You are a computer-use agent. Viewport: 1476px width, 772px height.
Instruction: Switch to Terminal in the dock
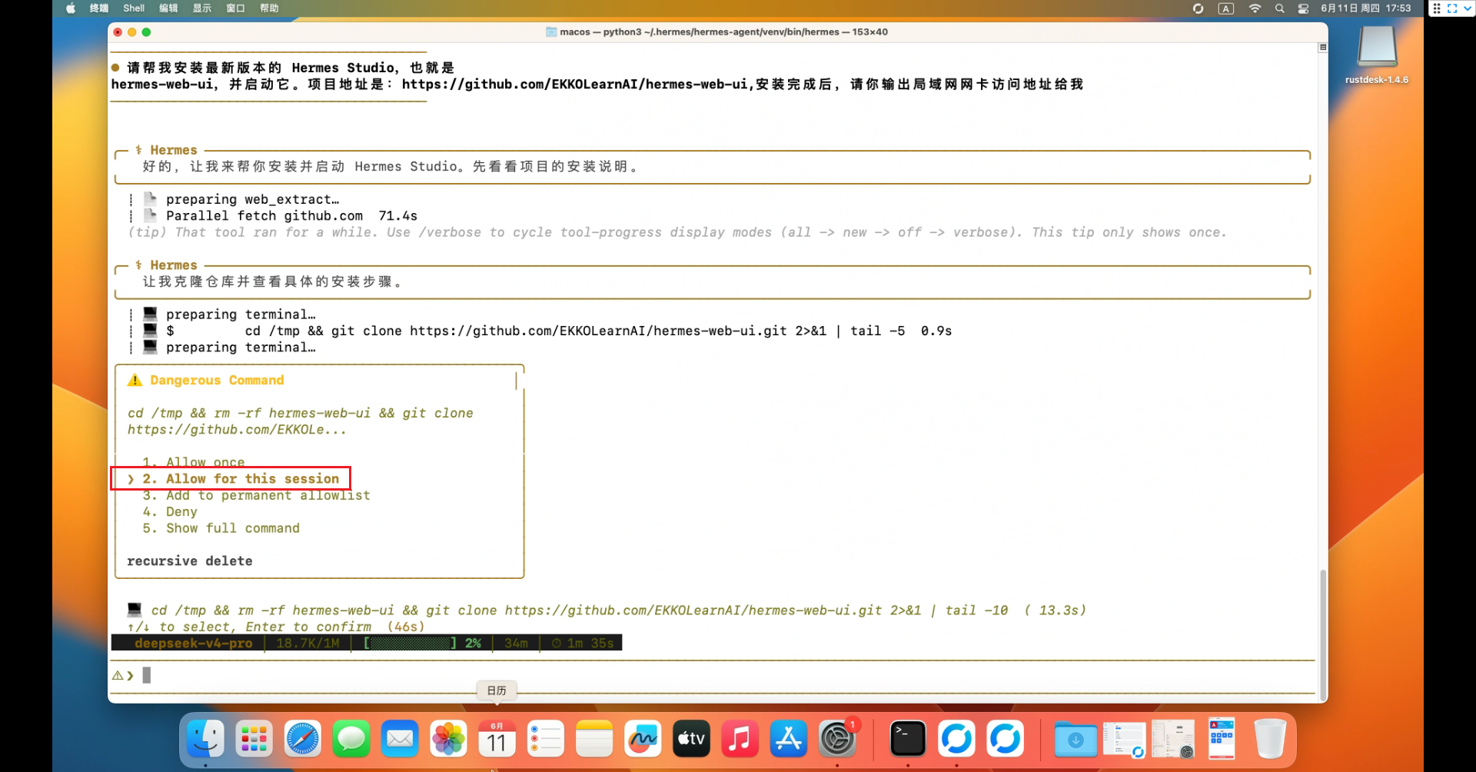tap(908, 739)
